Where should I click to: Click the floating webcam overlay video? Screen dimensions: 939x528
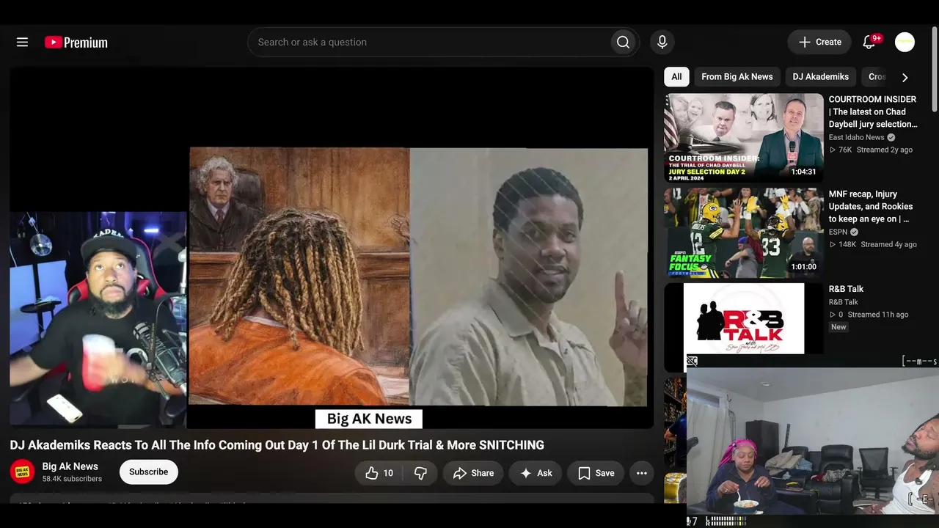[813, 441]
